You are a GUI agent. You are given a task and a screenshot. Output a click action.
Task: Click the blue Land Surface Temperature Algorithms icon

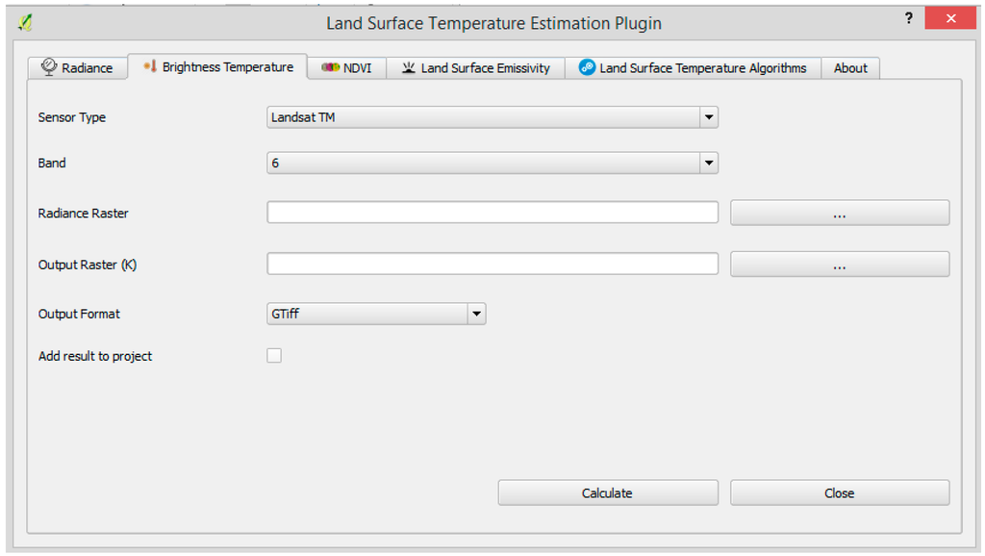click(x=587, y=67)
